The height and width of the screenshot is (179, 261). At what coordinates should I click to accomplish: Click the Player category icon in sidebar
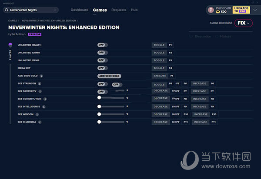[x=10, y=45]
